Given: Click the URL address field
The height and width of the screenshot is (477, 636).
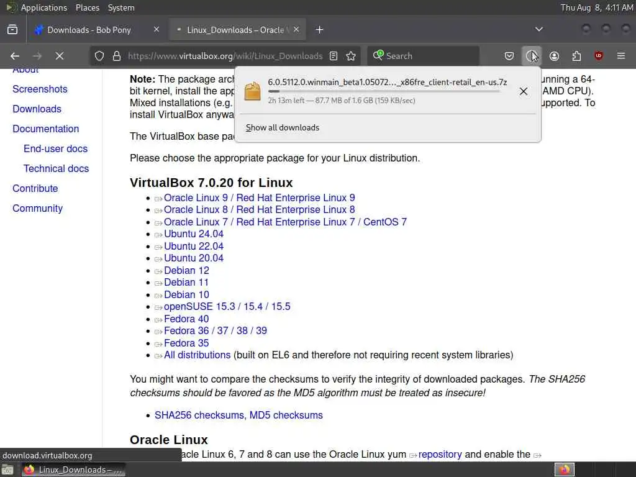Looking at the screenshot, I should 225,56.
